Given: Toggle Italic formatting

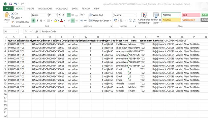Looking at the screenshot, I should [37, 21].
